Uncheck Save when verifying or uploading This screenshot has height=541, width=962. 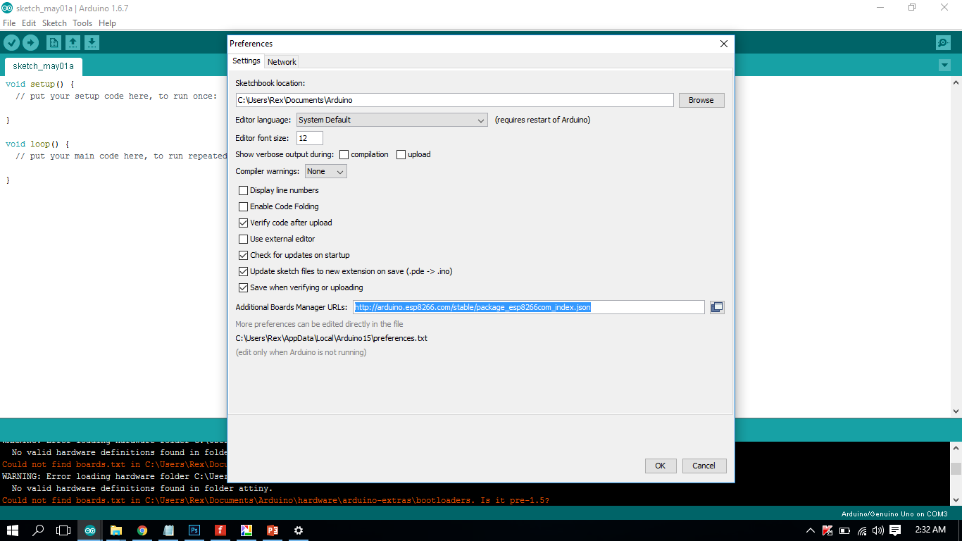tap(244, 287)
